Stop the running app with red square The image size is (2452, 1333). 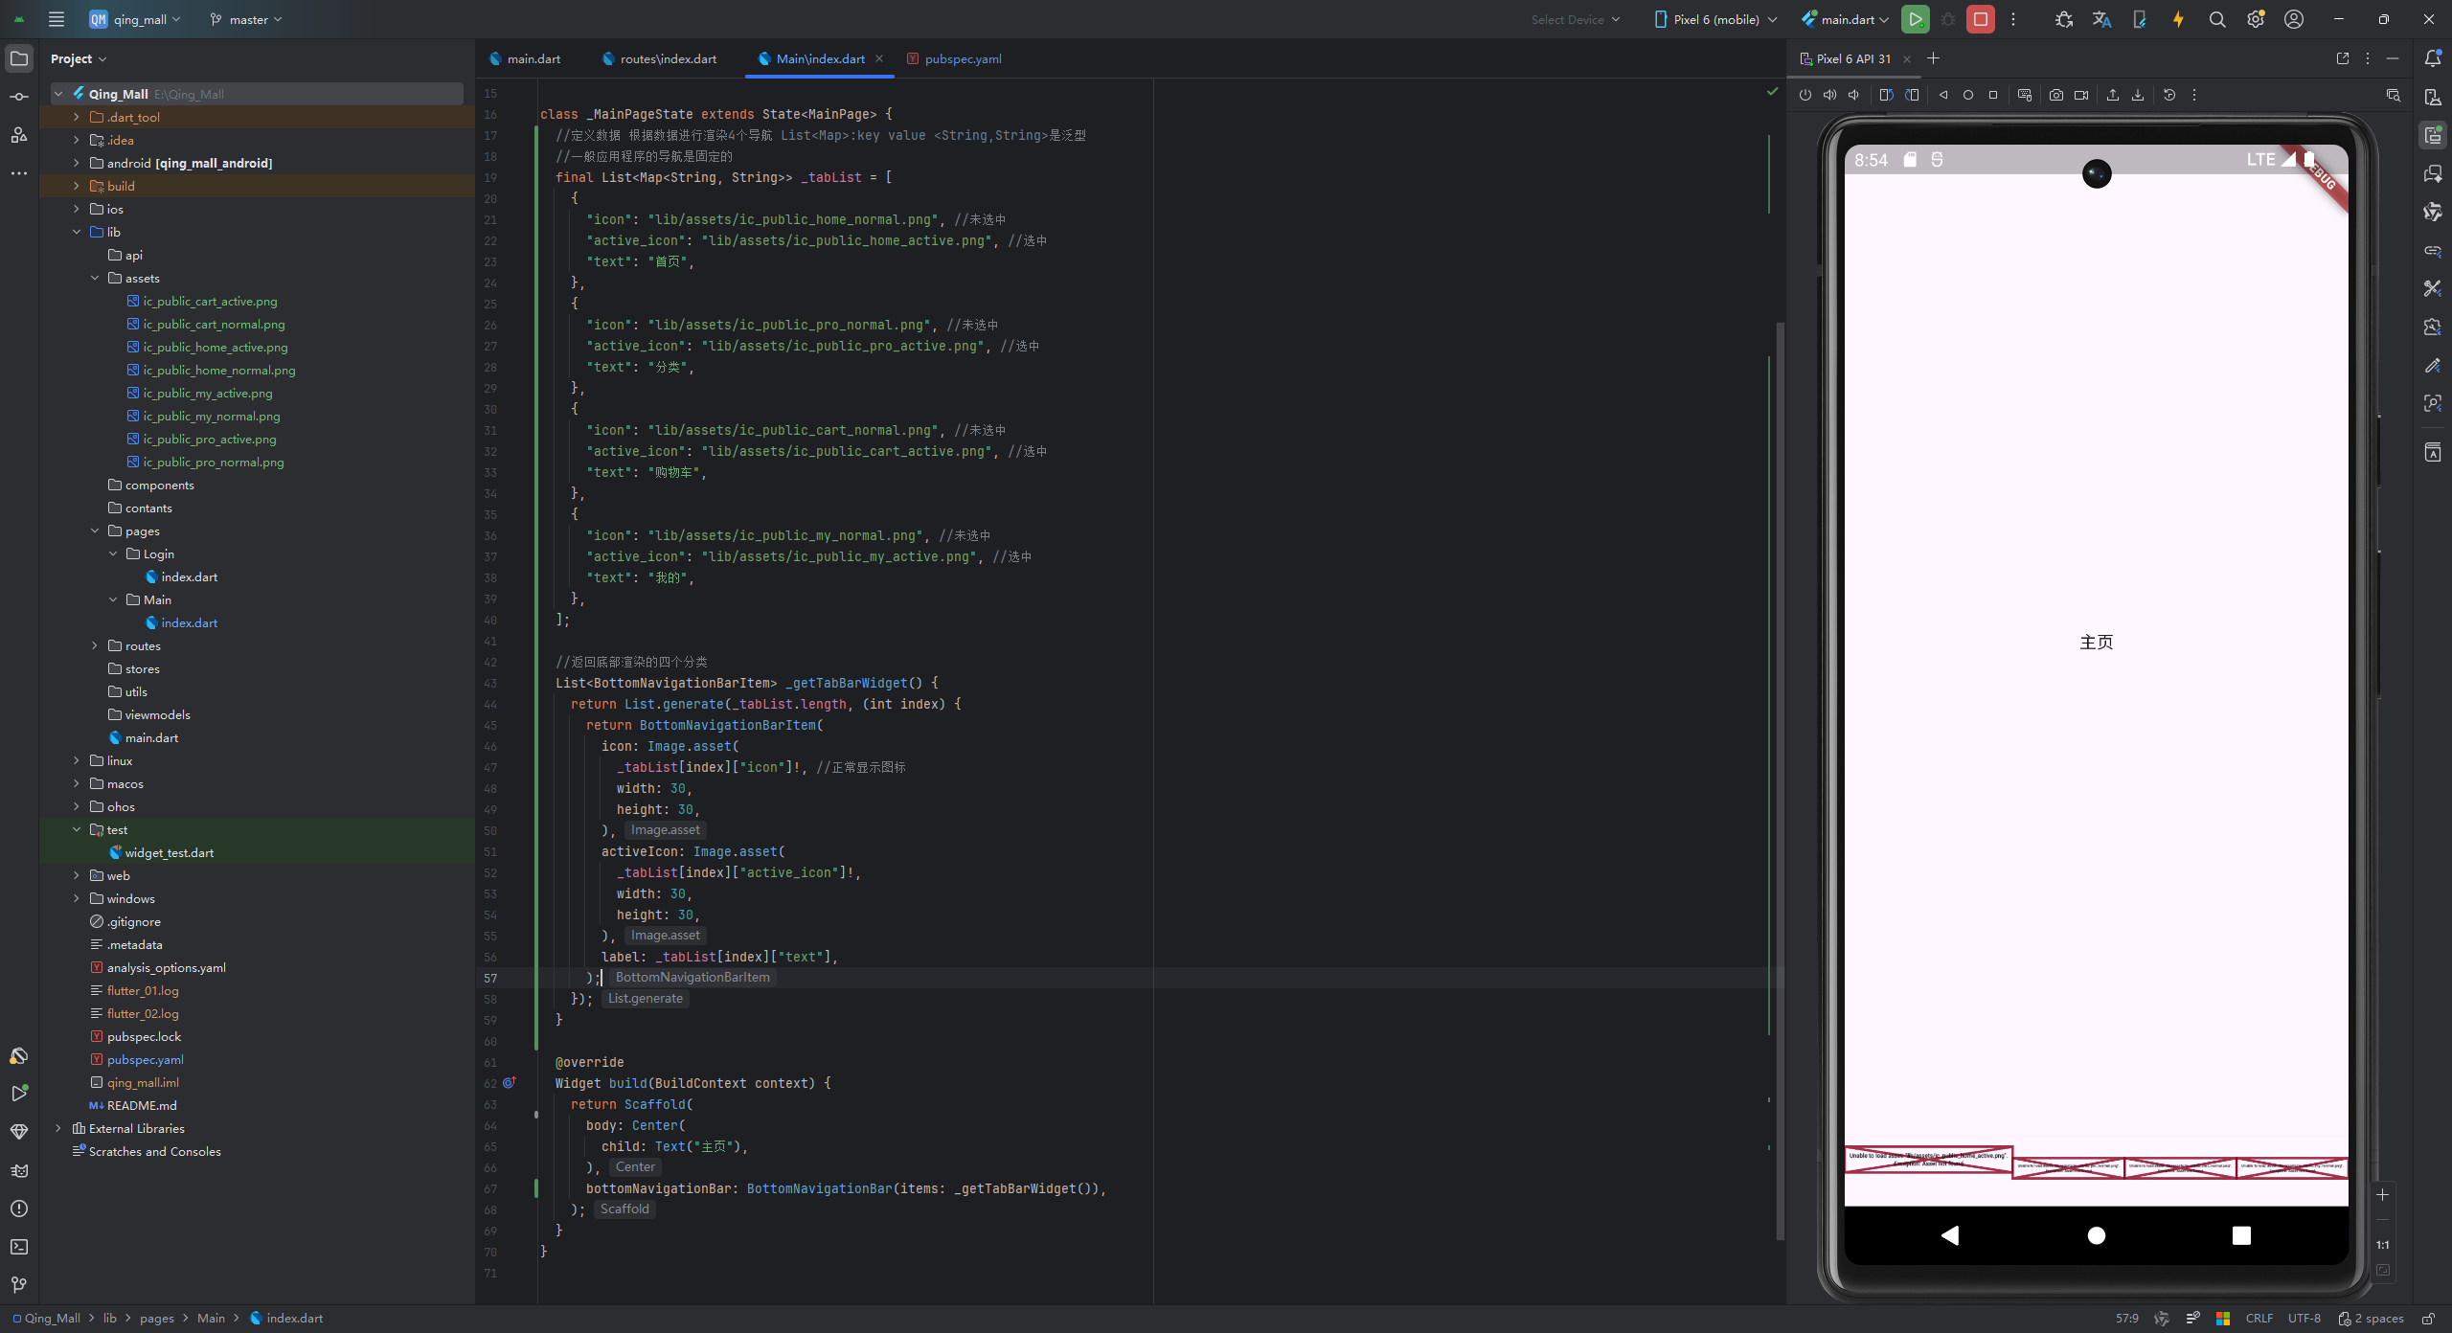[1980, 19]
